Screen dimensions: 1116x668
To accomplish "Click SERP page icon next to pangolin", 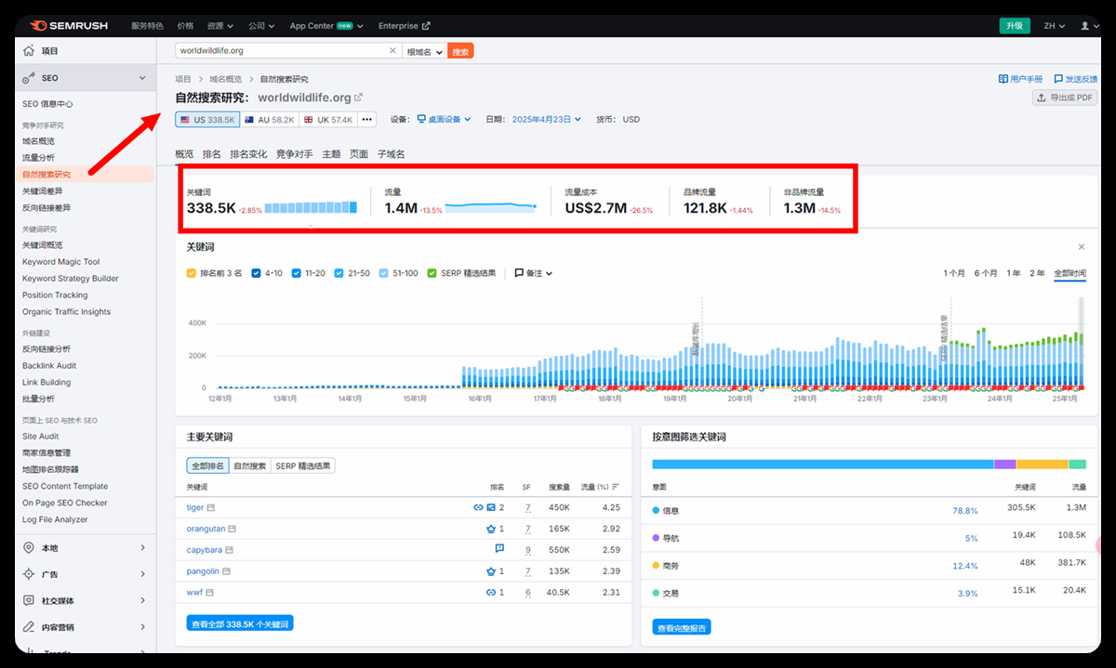I will (227, 571).
